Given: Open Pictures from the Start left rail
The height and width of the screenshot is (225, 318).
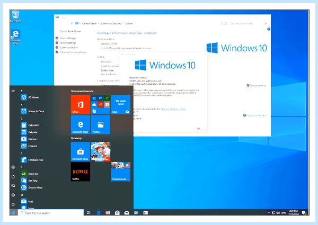Looking at the screenshot, I should tap(13, 186).
